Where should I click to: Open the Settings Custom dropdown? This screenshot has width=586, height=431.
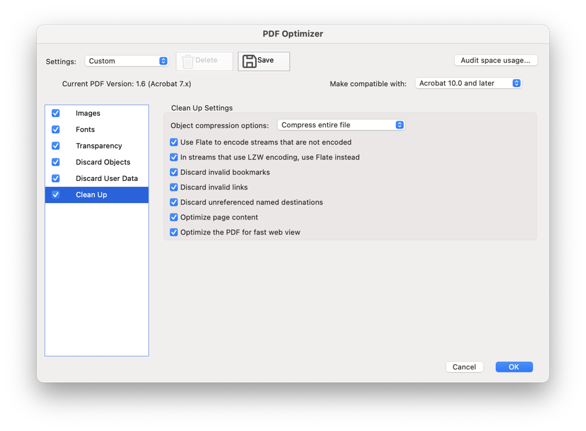click(x=126, y=61)
